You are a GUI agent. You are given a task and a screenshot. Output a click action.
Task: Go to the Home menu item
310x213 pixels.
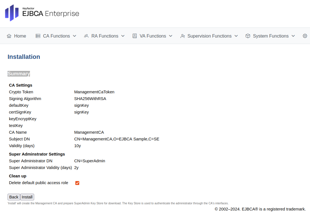click(20, 36)
